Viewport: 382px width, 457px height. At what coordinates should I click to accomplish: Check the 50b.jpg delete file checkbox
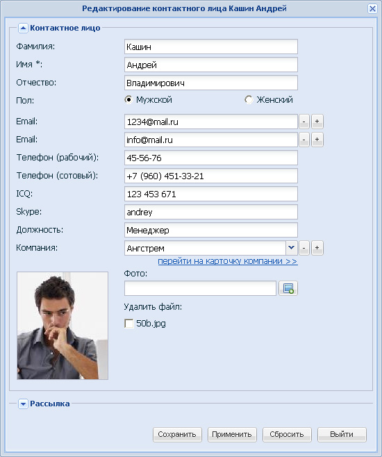pos(128,323)
